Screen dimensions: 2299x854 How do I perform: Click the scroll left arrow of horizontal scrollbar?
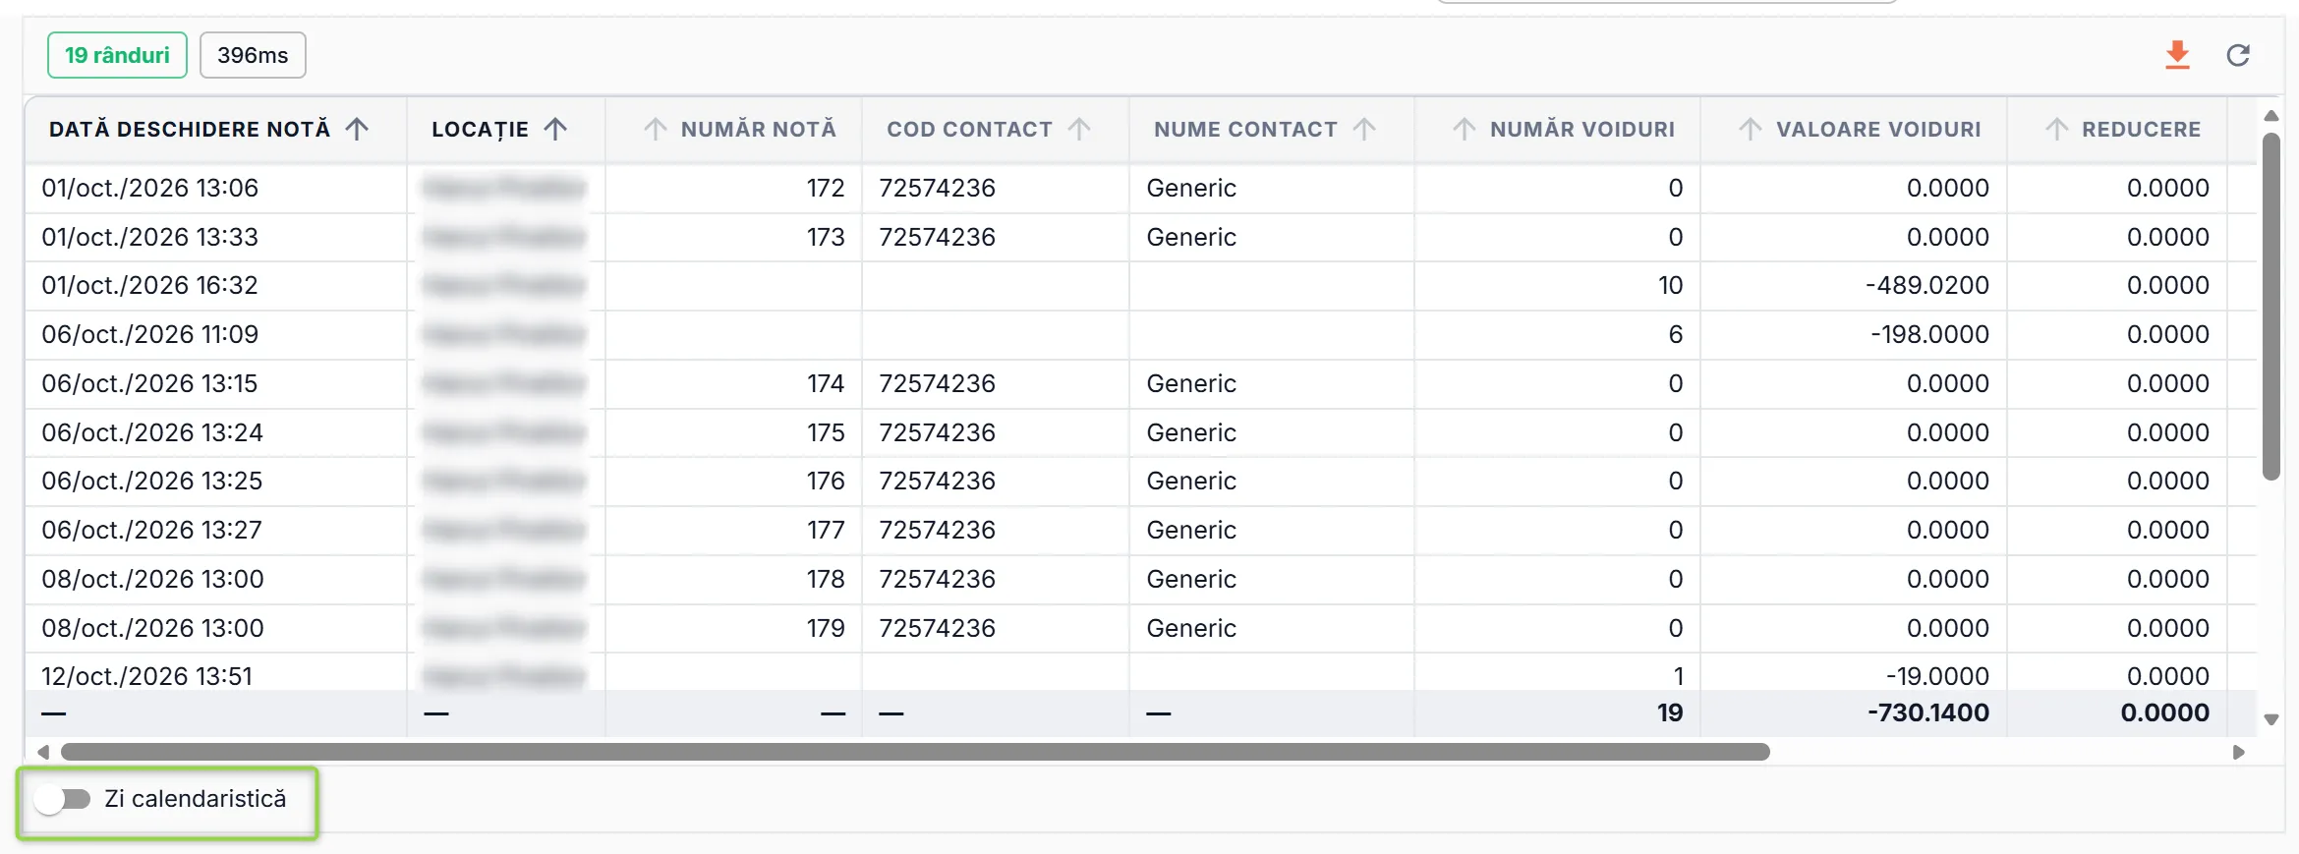coord(43,752)
